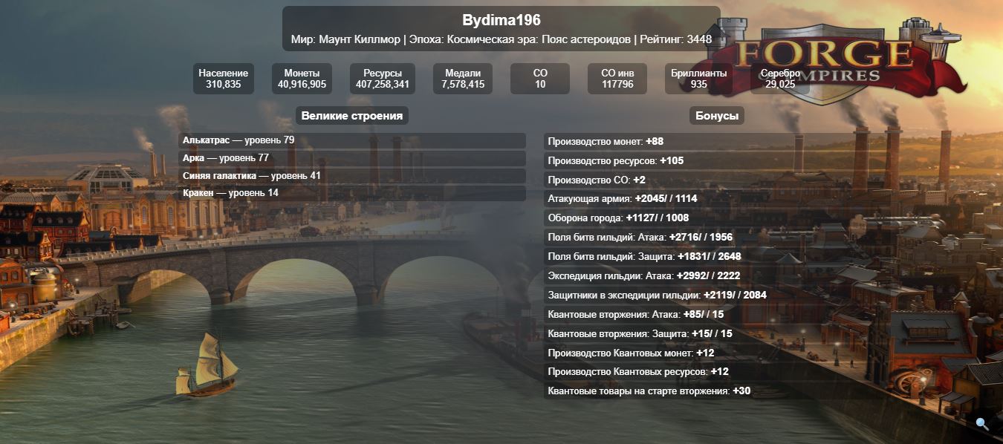Select the Население stat box
The image size is (1003, 444).
(224, 79)
